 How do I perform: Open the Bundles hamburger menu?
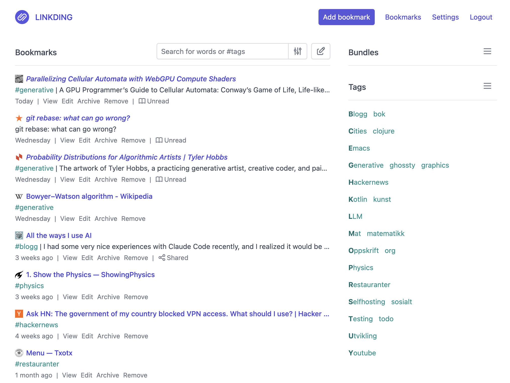[487, 51]
